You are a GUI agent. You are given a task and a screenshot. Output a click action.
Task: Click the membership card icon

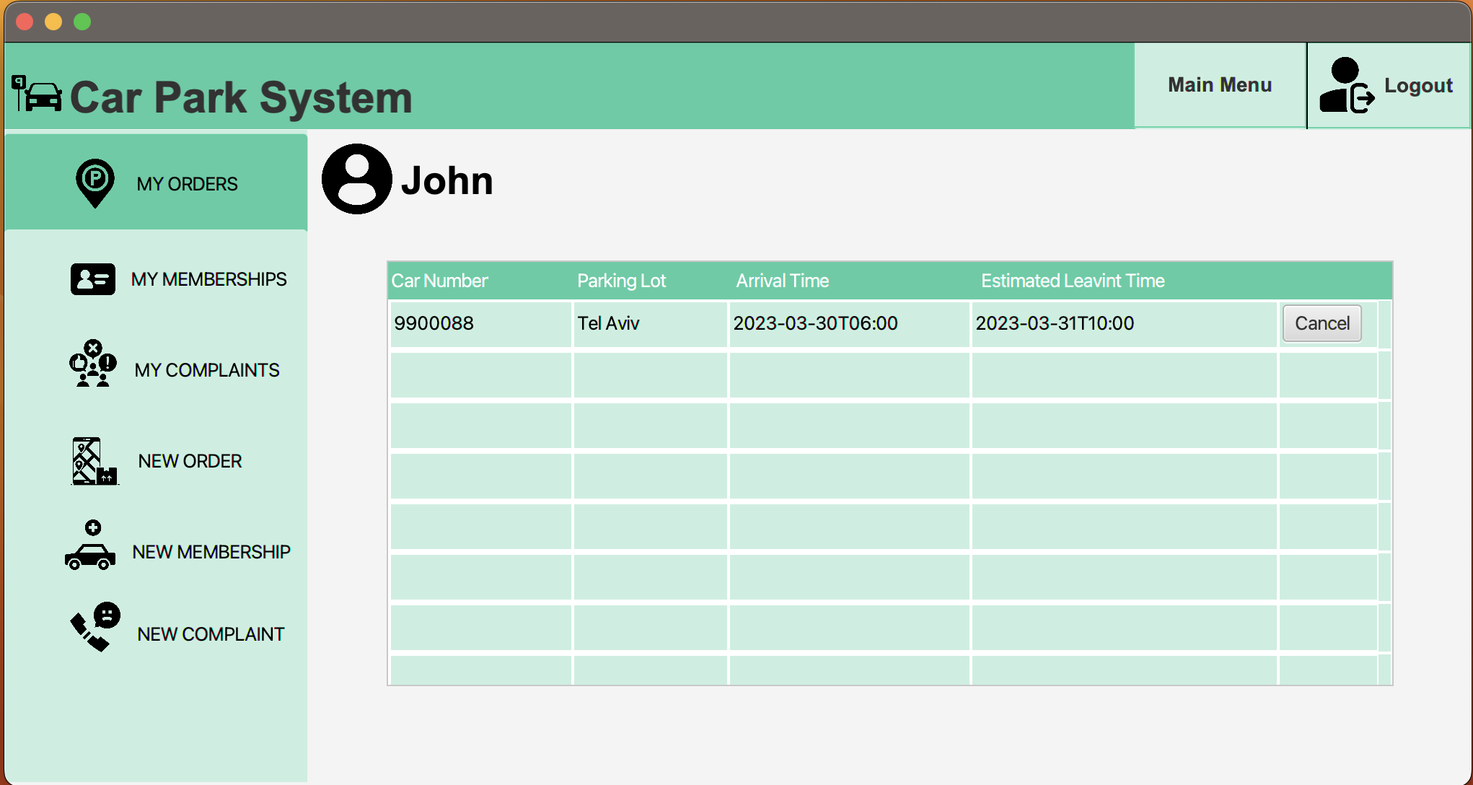(92, 279)
